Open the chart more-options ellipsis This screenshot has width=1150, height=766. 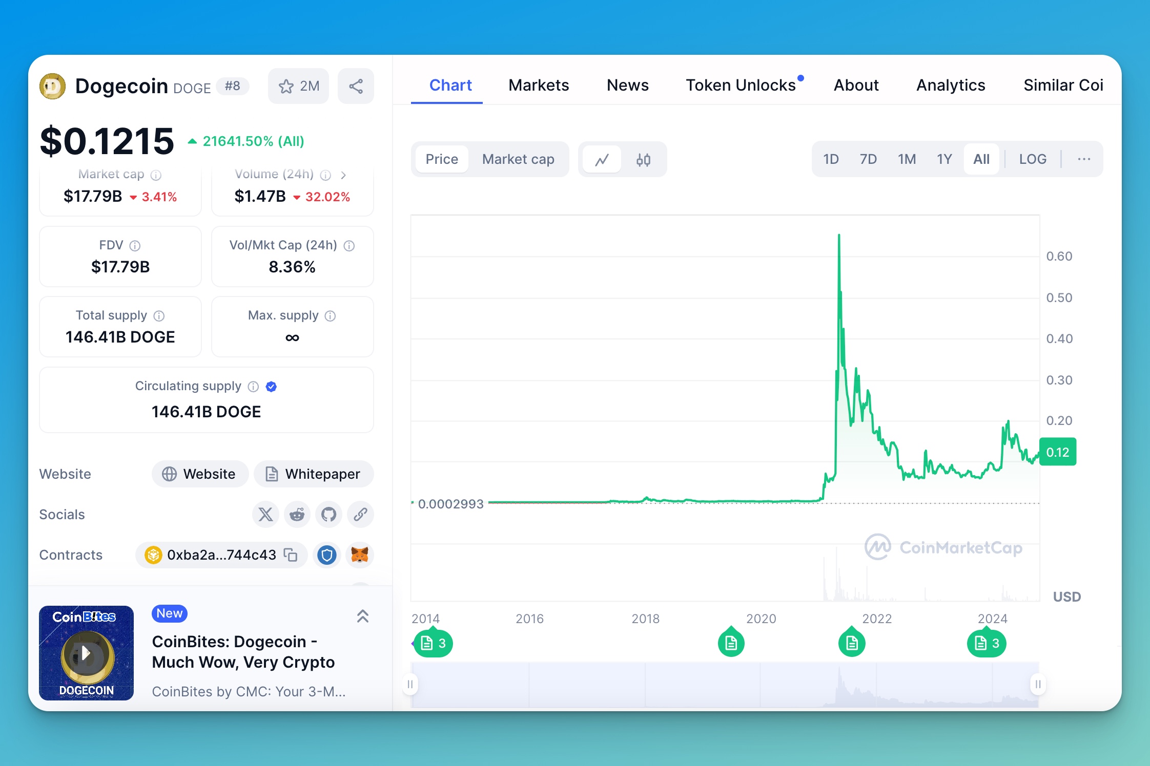(1084, 159)
